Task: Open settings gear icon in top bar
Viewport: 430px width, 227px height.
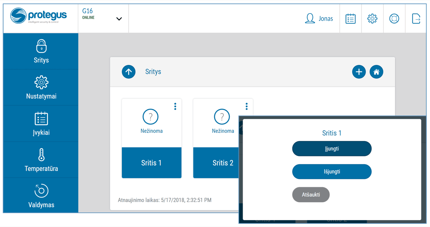Action: pyautogui.click(x=372, y=19)
